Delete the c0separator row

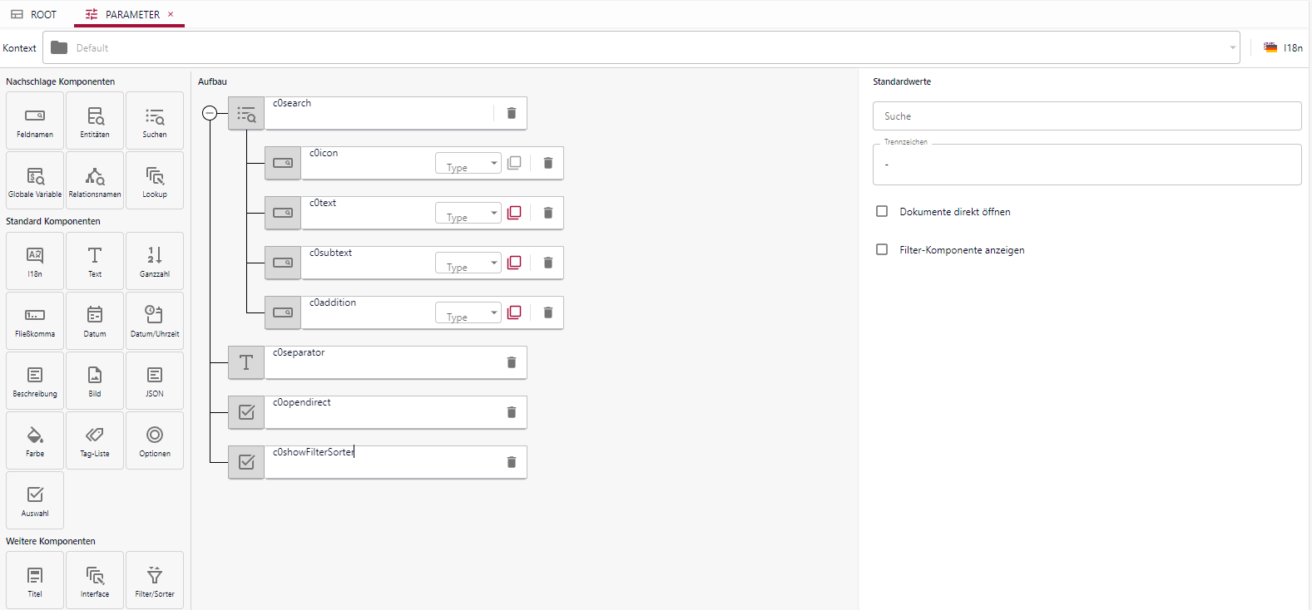tap(512, 362)
